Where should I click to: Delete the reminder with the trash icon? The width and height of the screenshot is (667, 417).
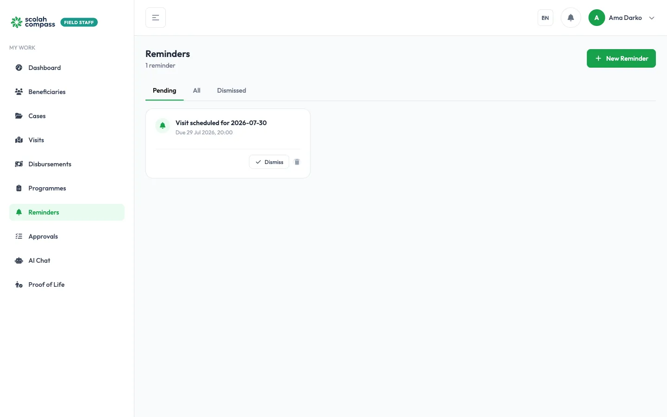[x=297, y=162]
